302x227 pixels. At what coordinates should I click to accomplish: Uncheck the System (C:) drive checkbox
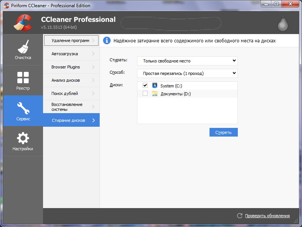(x=145, y=86)
